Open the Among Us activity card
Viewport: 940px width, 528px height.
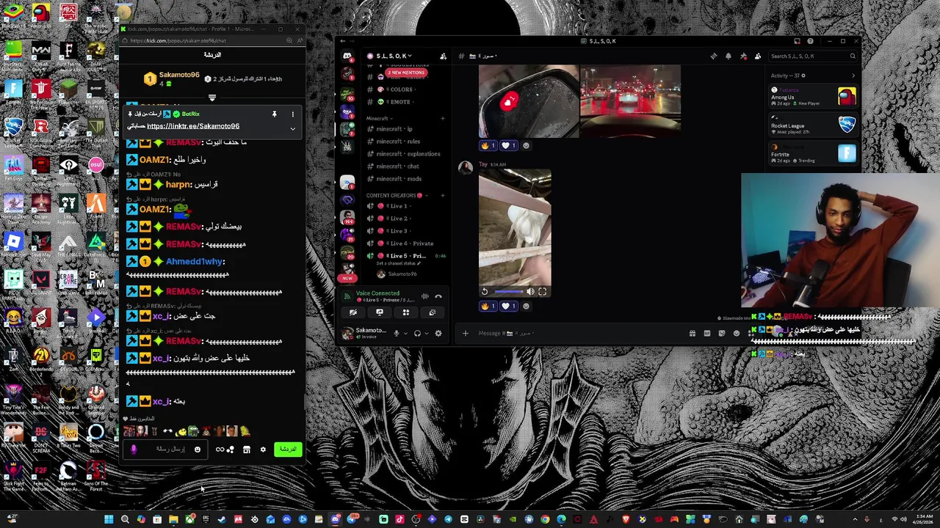tap(813, 97)
